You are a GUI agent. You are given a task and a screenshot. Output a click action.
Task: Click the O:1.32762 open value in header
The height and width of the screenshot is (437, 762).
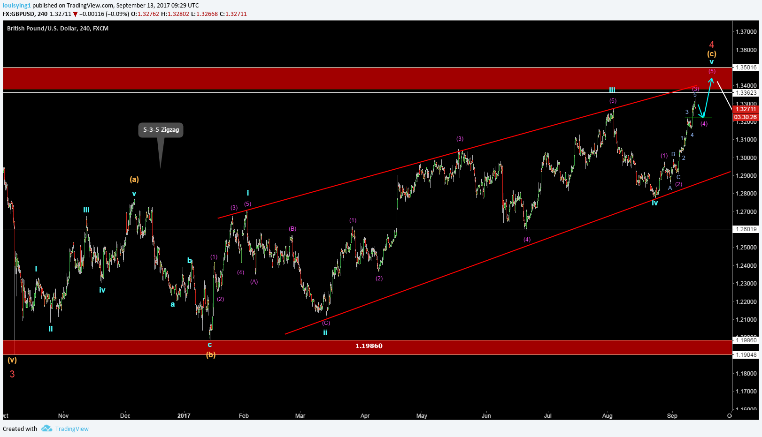click(x=145, y=14)
